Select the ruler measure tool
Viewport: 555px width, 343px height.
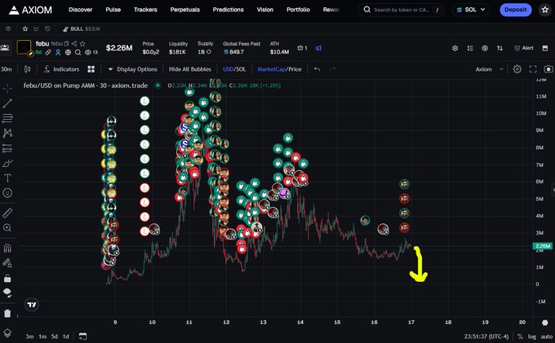(x=7, y=213)
